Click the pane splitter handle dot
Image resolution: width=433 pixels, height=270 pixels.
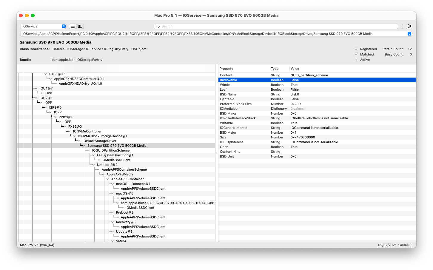217,153
